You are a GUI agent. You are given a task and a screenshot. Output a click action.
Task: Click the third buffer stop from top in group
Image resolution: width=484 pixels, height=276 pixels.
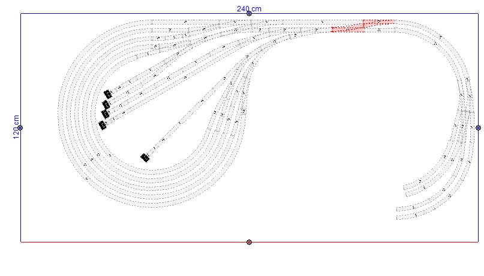coord(106,114)
